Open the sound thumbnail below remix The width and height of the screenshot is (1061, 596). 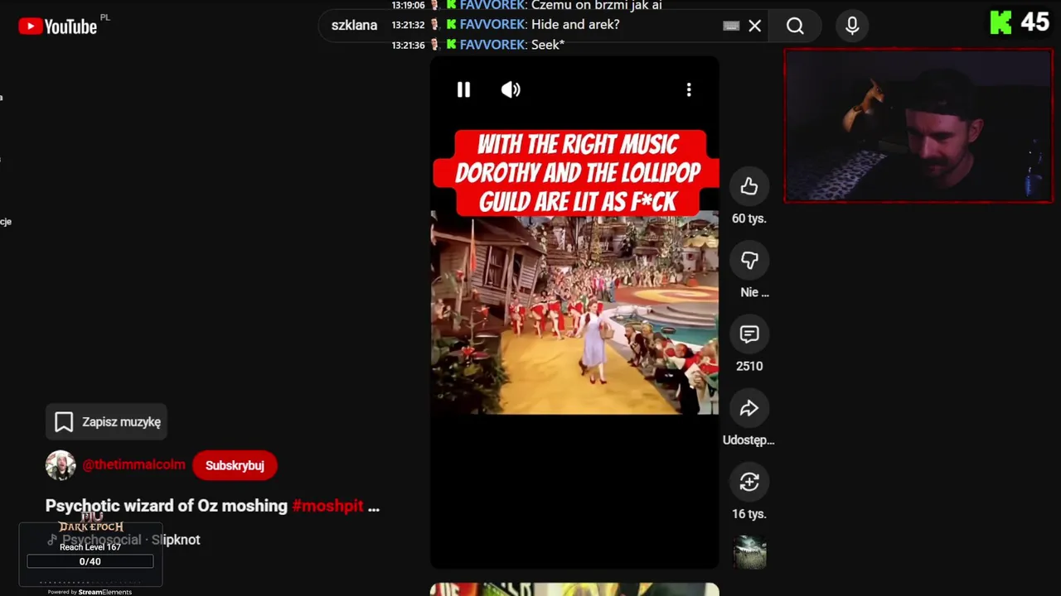749,552
